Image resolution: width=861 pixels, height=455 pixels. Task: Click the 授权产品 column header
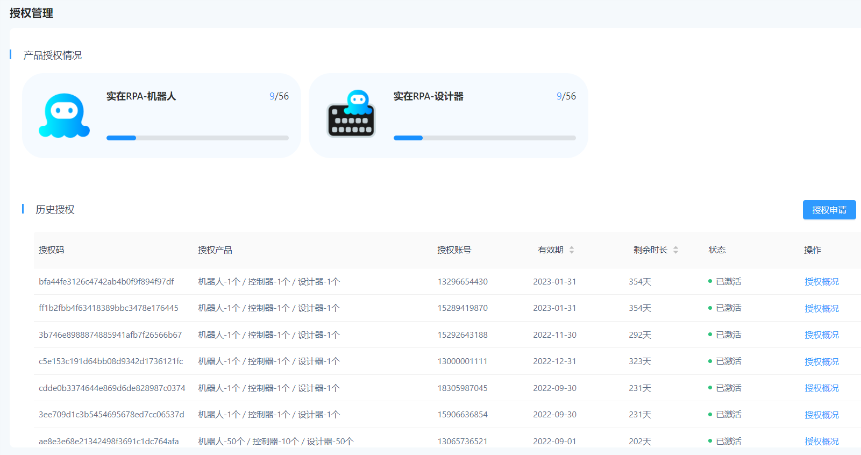[x=215, y=250]
